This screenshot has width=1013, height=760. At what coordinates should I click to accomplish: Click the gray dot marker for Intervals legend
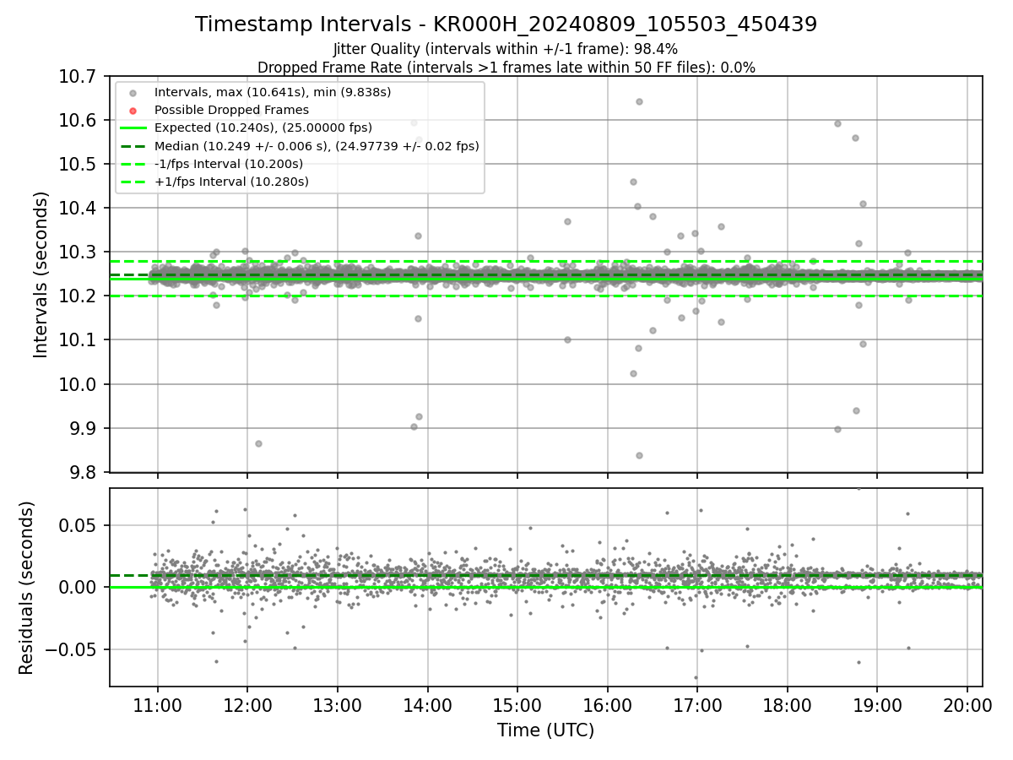[x=133, y=93]
